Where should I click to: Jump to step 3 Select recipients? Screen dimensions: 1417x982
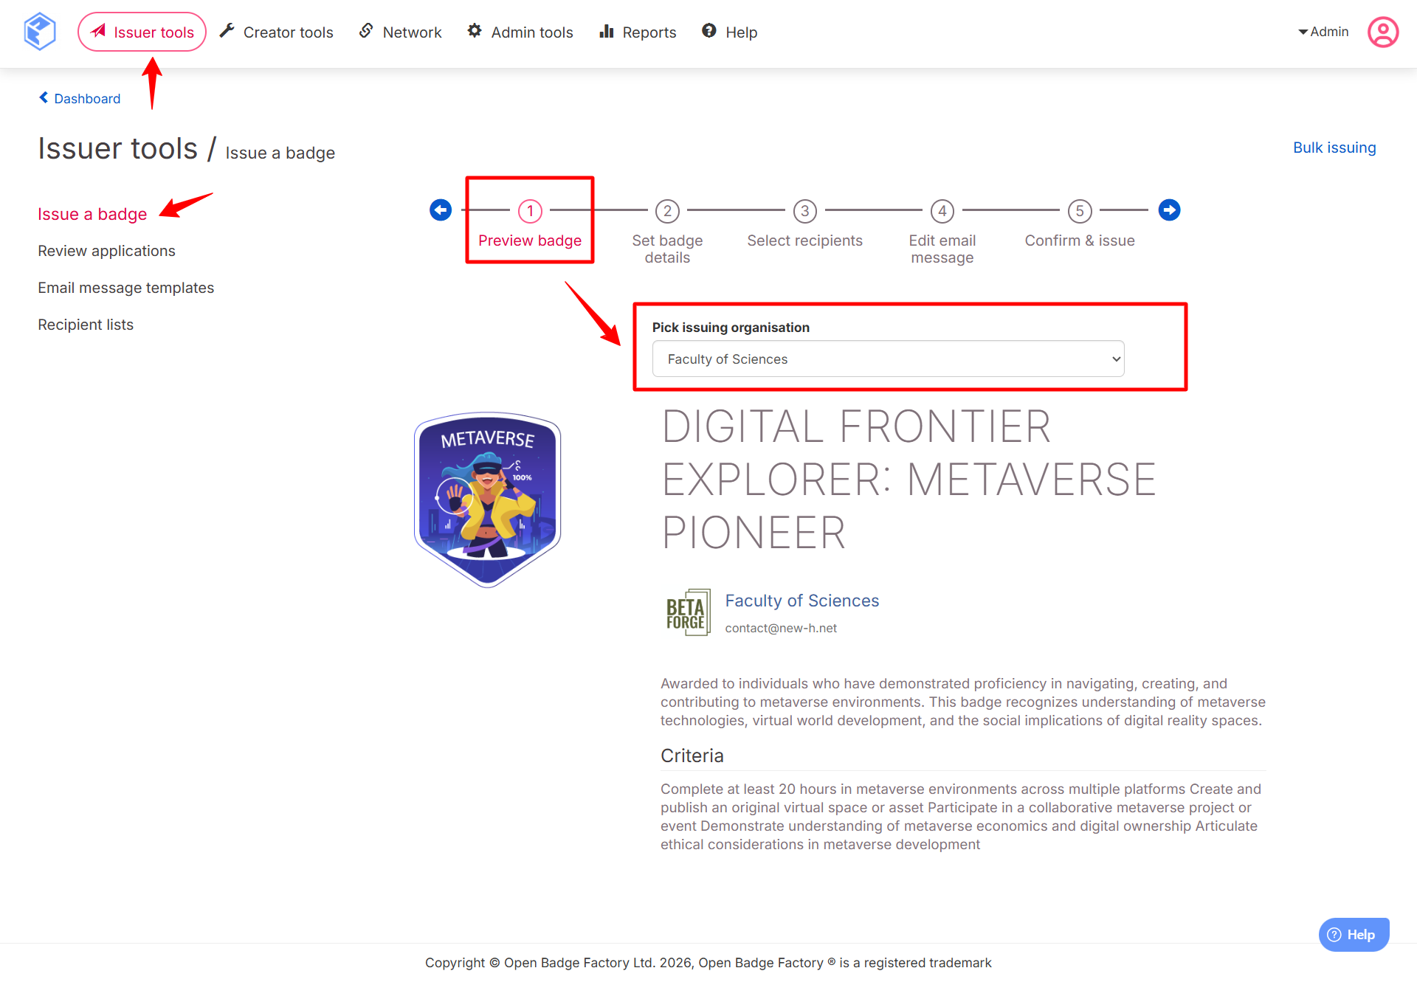pos(804,212)
